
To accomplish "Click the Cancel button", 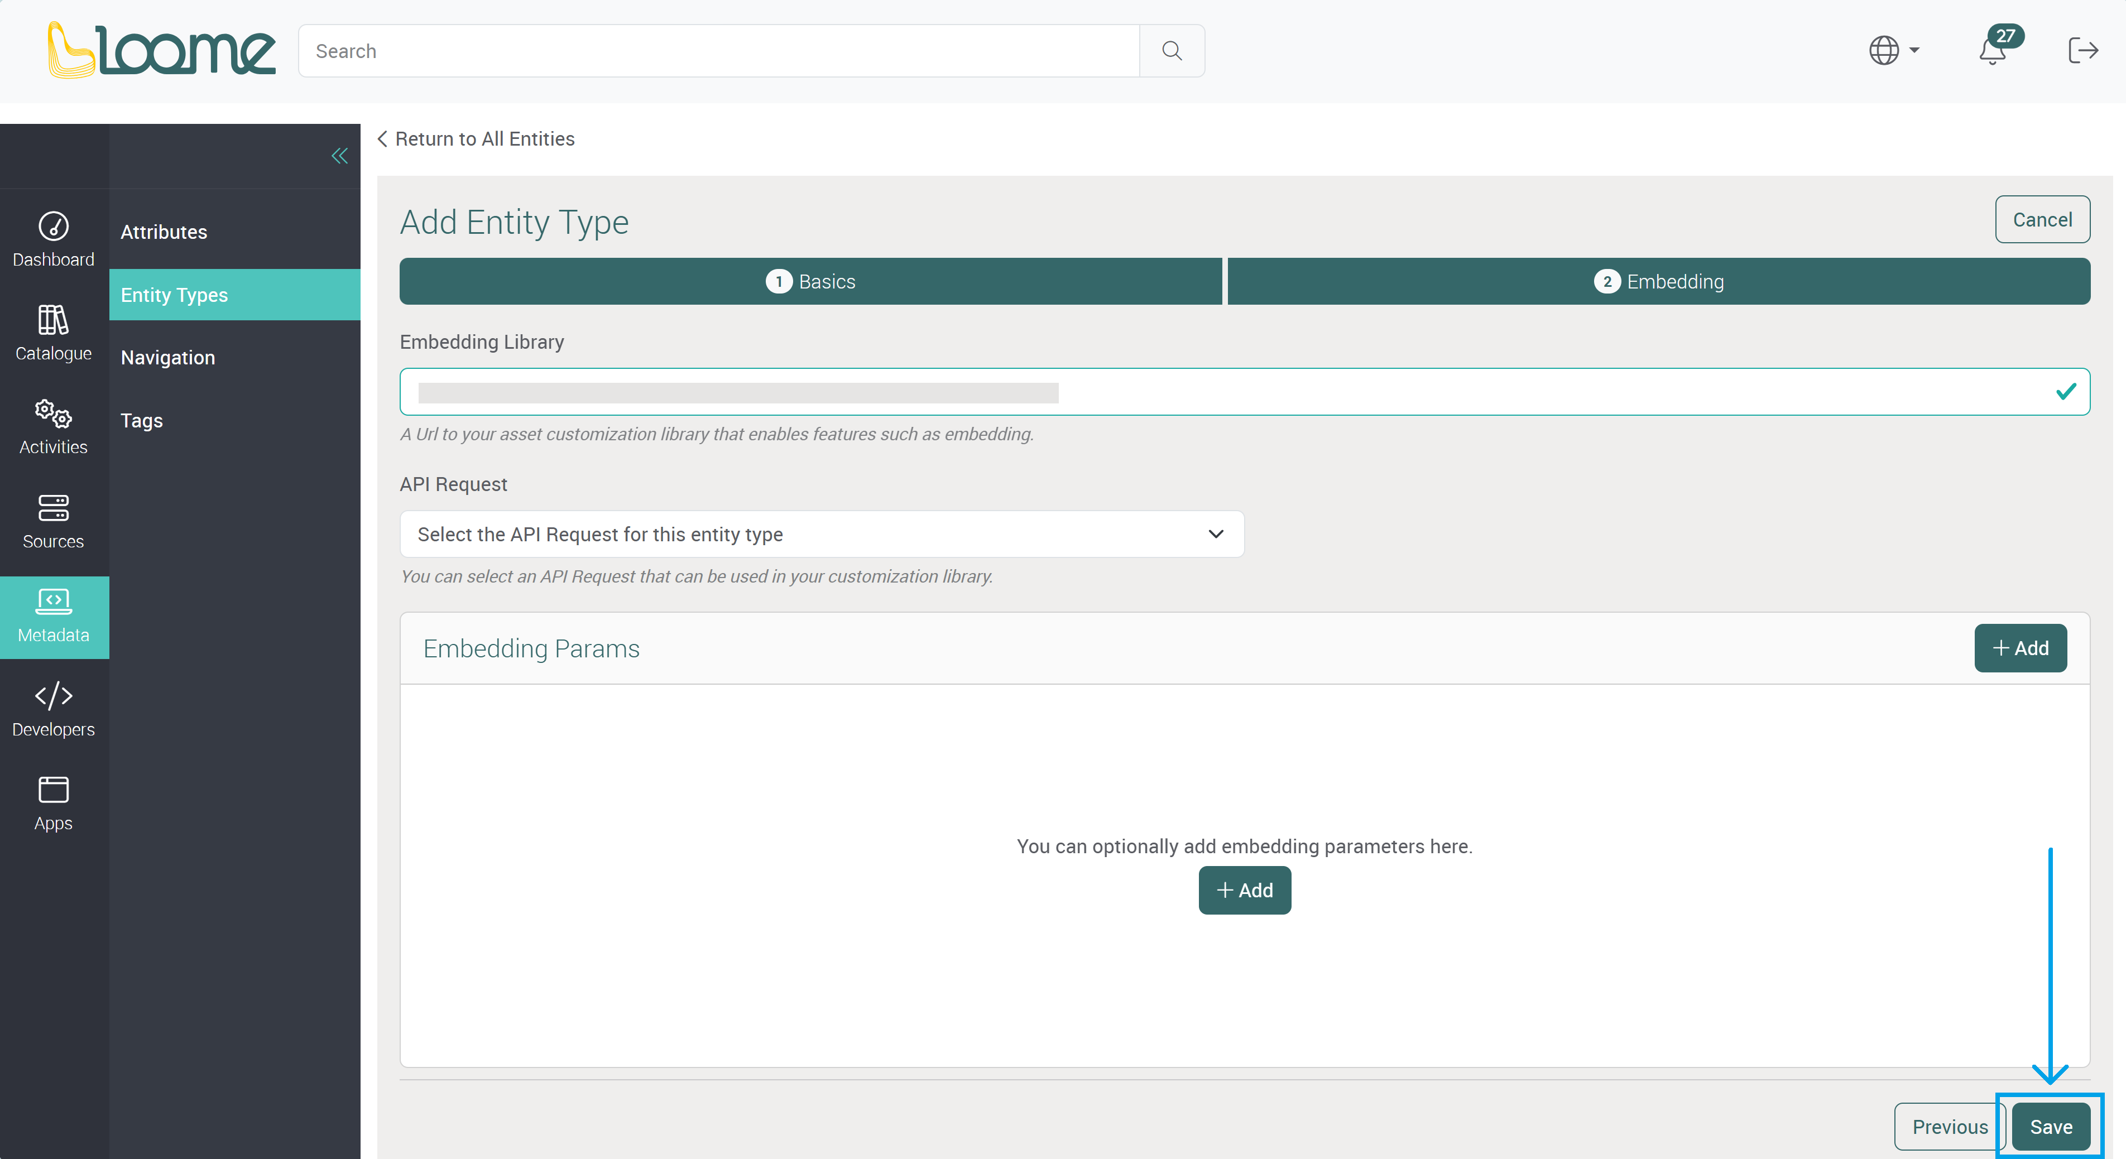I will click(x=2042, y=219).
